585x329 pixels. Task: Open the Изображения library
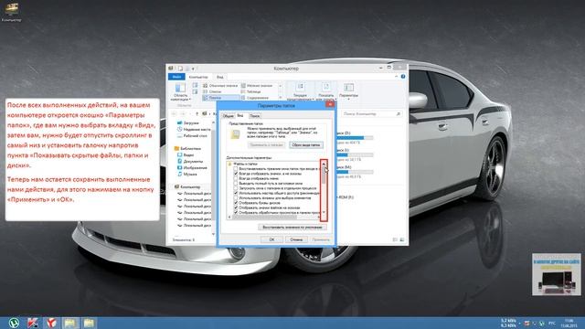192,167
